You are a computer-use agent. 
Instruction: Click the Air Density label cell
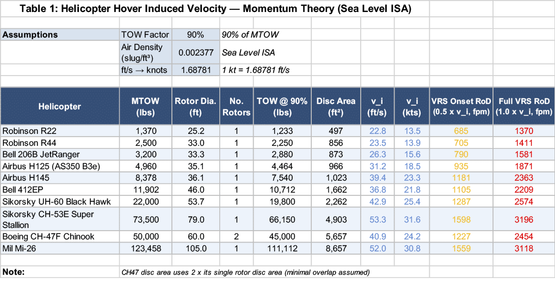[x=146, y=52]
